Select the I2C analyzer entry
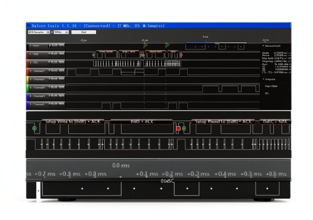The width and height of the screenshot is (313, 220). 267,93
